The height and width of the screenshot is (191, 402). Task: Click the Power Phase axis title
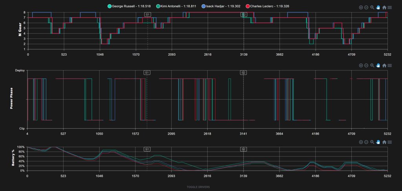click(11, 98)
